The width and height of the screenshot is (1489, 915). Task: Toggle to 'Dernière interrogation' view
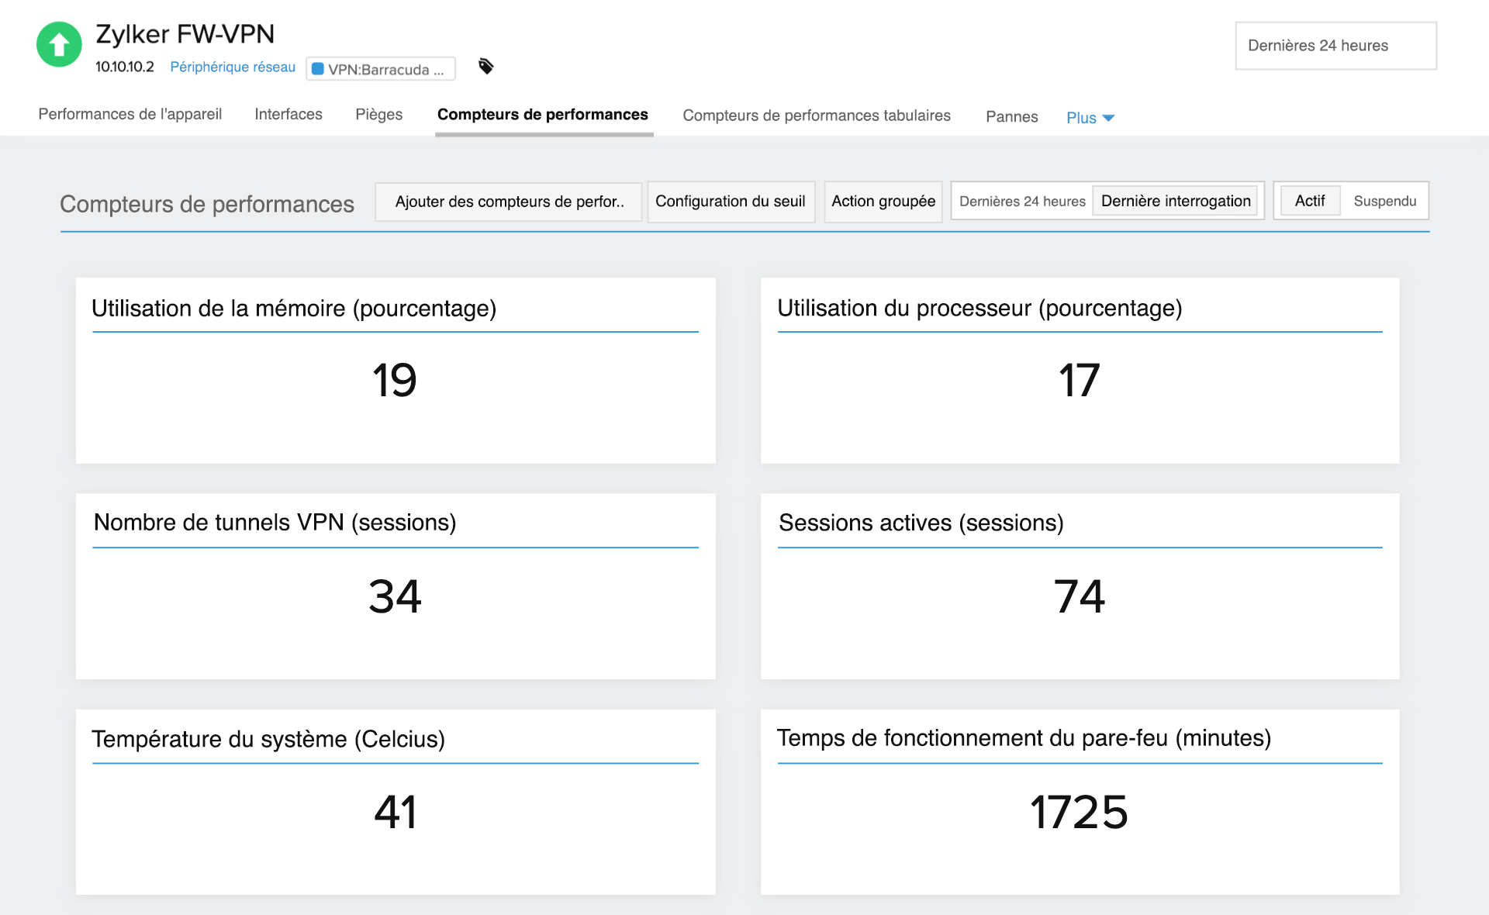(x=1175, y=200)
